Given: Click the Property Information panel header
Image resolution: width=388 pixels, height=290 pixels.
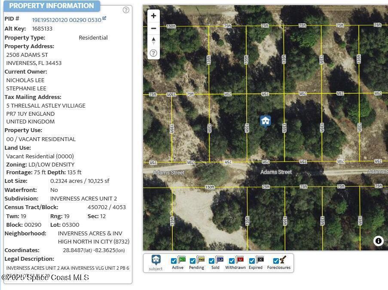Looking at the screenshot, I should pyautogui.click(x=52, y=6).
